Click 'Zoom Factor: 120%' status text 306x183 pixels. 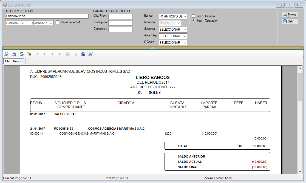218,178
